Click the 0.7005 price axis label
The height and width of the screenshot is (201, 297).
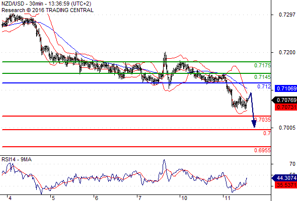[287, 128]
